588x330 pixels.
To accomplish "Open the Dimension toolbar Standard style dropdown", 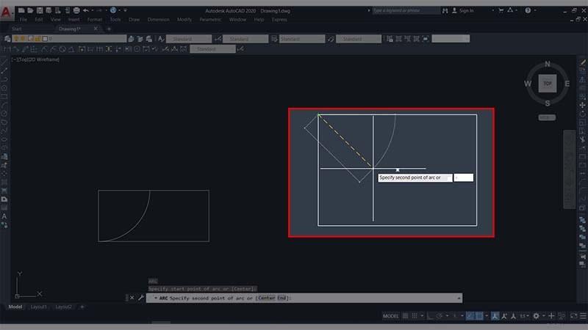I will click(212, 49).
